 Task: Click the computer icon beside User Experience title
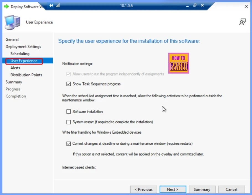click(x=12, y=22)
